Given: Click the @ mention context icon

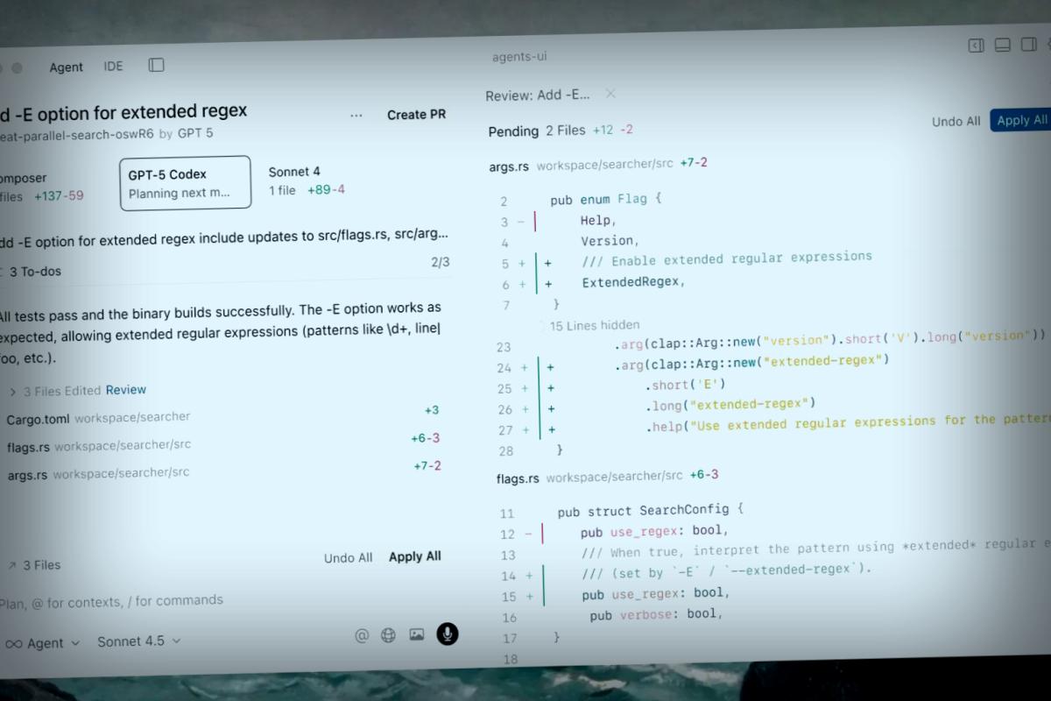Looking at the screenshot, I should (x=362, y=636).
